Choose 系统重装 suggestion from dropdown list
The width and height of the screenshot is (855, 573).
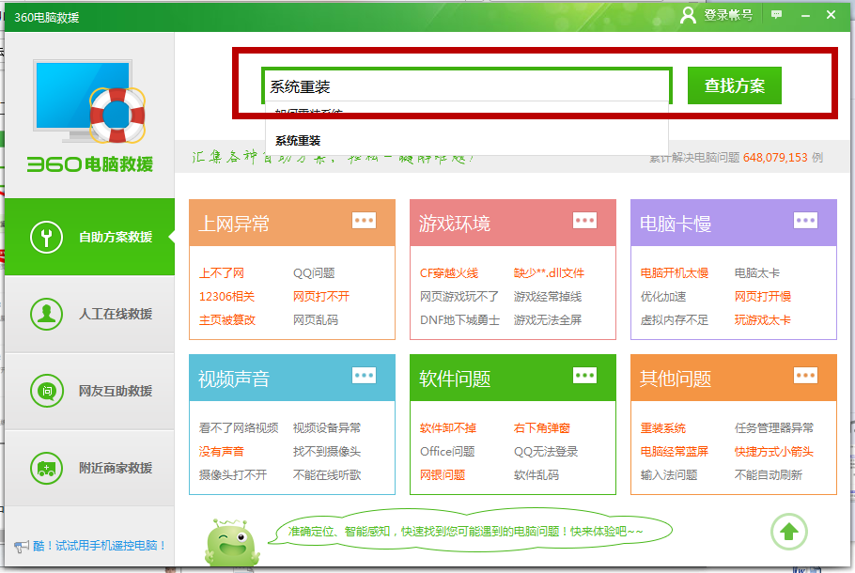click(x=467, y=141)
